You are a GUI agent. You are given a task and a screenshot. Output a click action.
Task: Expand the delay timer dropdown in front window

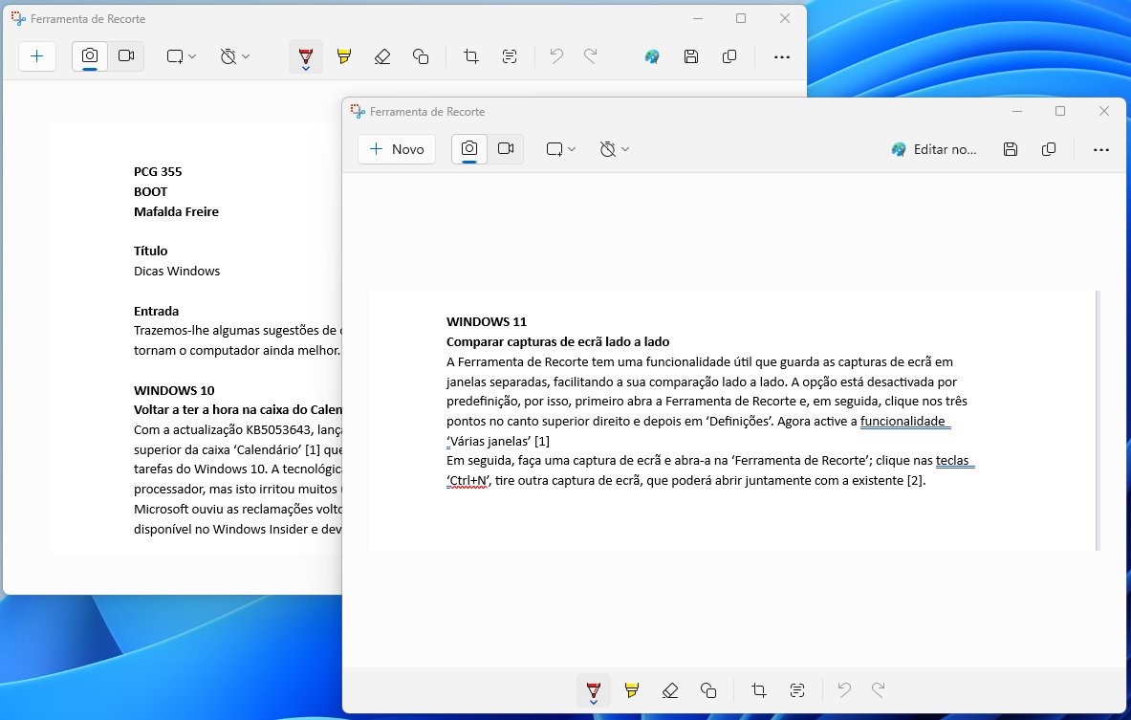coord(615,149)
